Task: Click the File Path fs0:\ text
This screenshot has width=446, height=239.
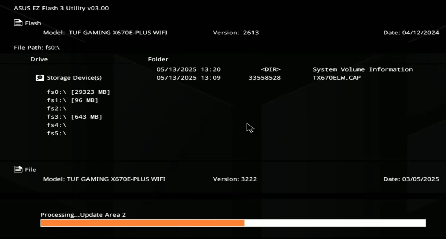Action: click(x=37, y=48)
